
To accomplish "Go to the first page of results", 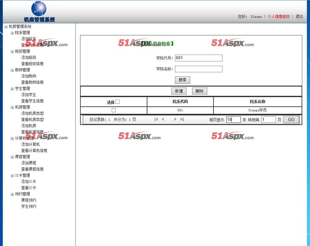I will pos(156,119).
